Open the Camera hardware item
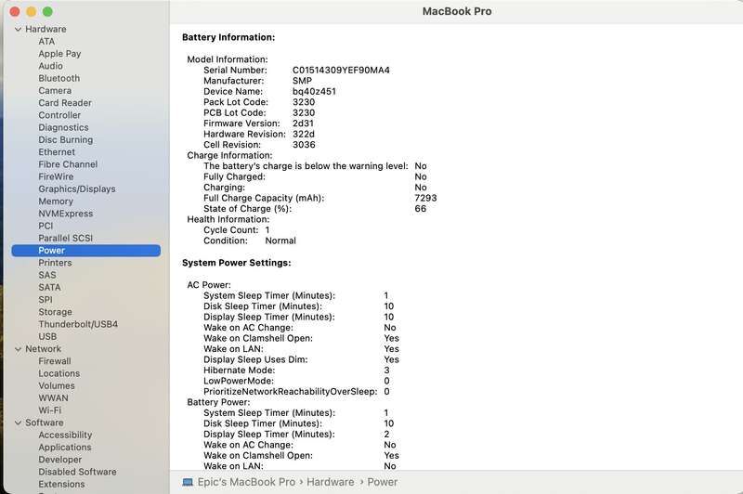Image resolution: width=743 pixels, height=494 pixels. click(55, 91)
